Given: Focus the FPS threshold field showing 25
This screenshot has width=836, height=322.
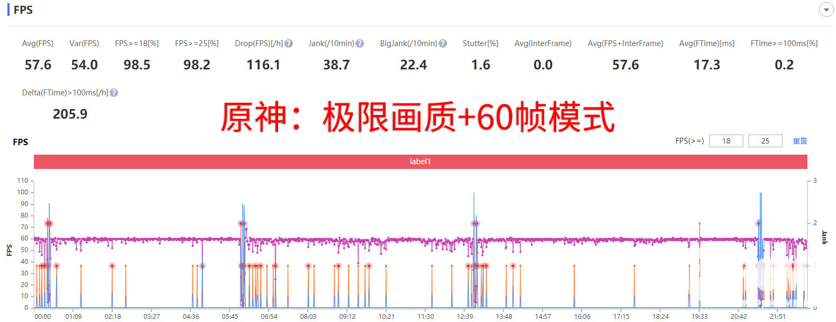Looking at the screenshot, I should point(765,141).
